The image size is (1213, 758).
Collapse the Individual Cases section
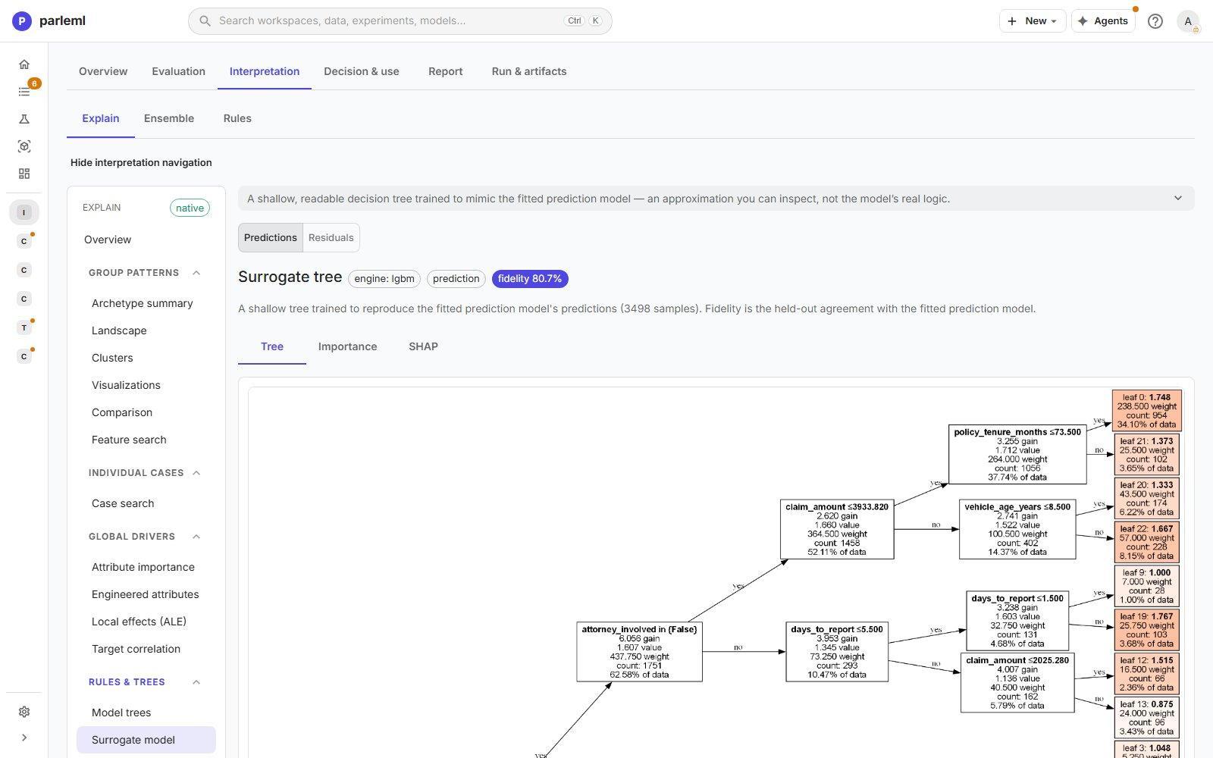[x=196, y=473]
